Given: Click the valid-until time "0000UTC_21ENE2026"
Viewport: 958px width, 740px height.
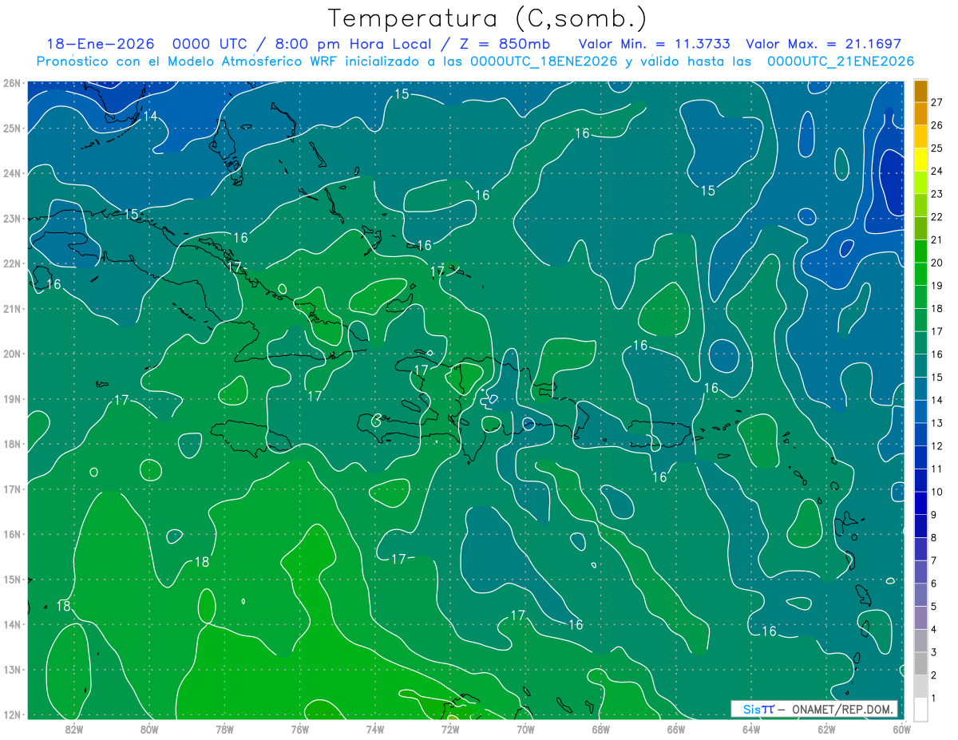Looking at the screenshot, I should point(841,61).
